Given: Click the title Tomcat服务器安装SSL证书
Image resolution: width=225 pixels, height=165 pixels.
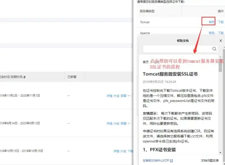Looking at the screenshot, I should (170, 74).
